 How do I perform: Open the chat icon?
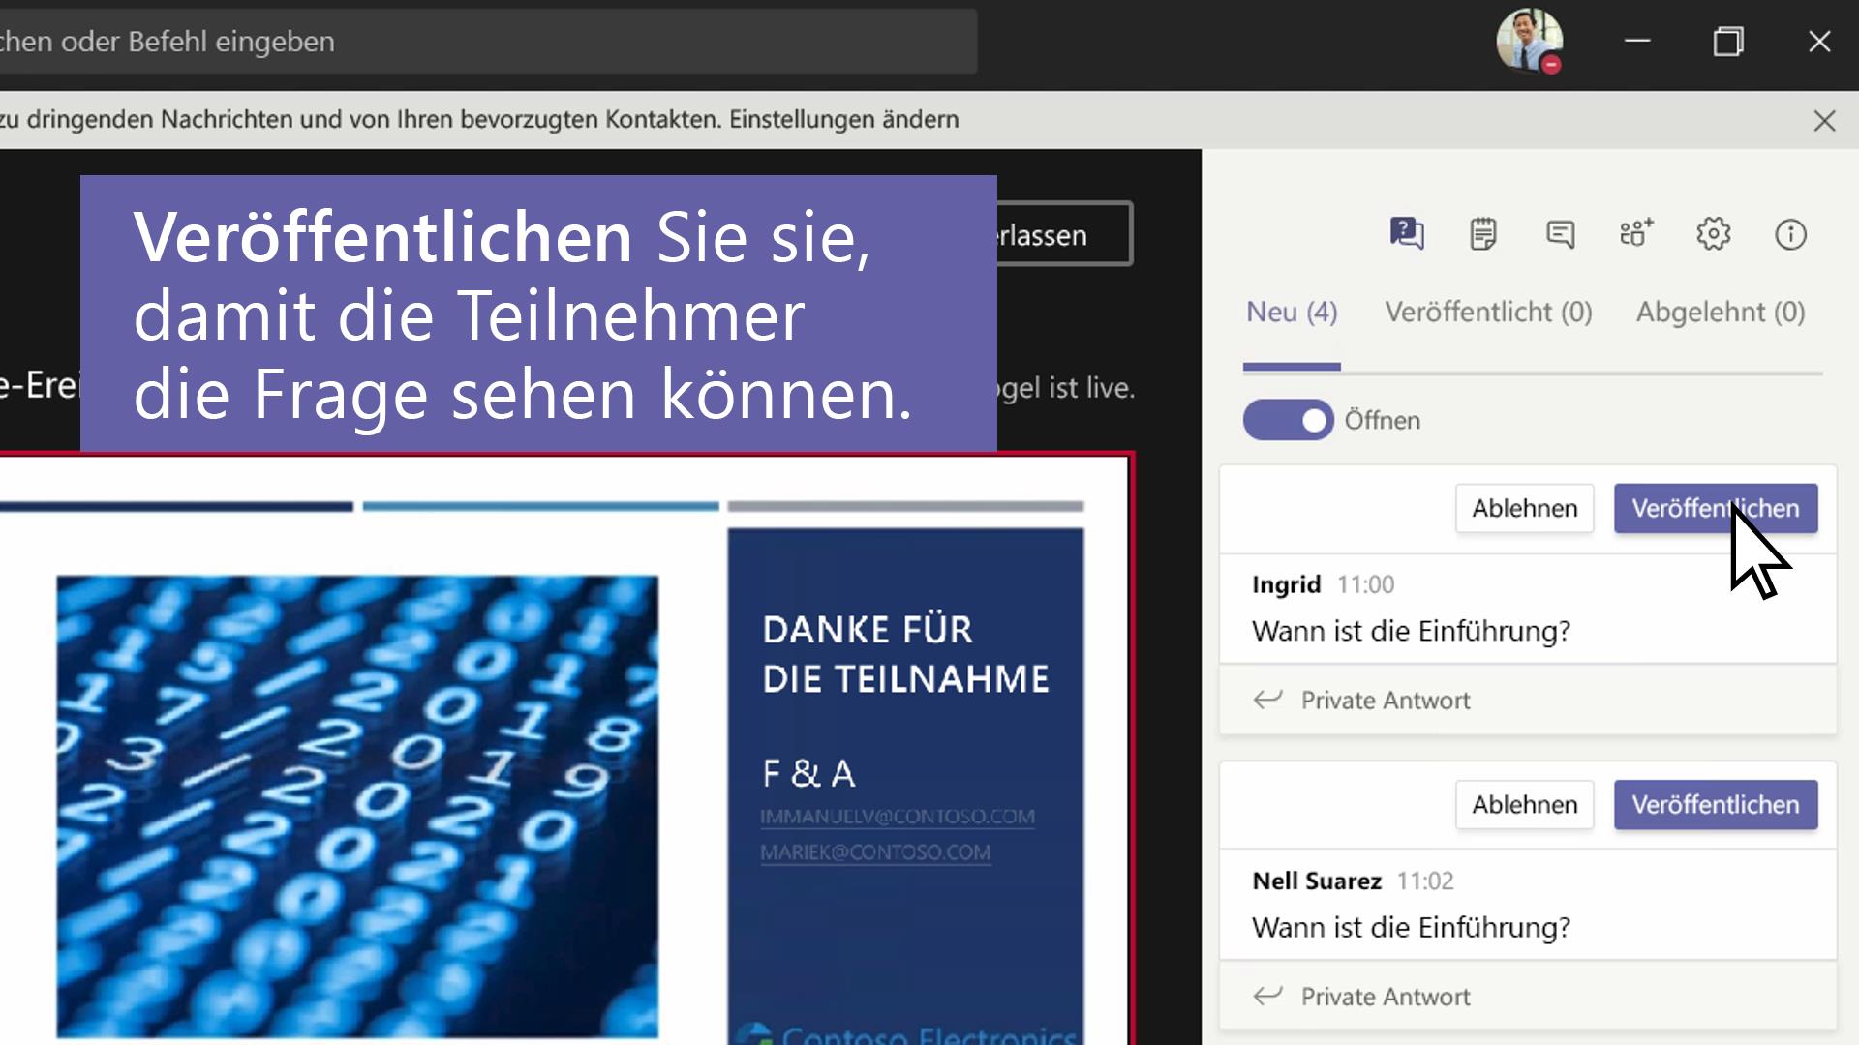pos(1560,233)
